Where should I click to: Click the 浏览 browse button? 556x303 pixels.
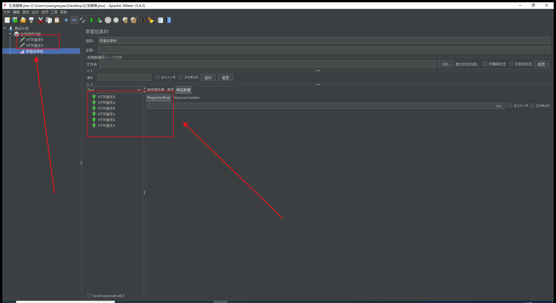pyautogui.click(x=446, y=64)
